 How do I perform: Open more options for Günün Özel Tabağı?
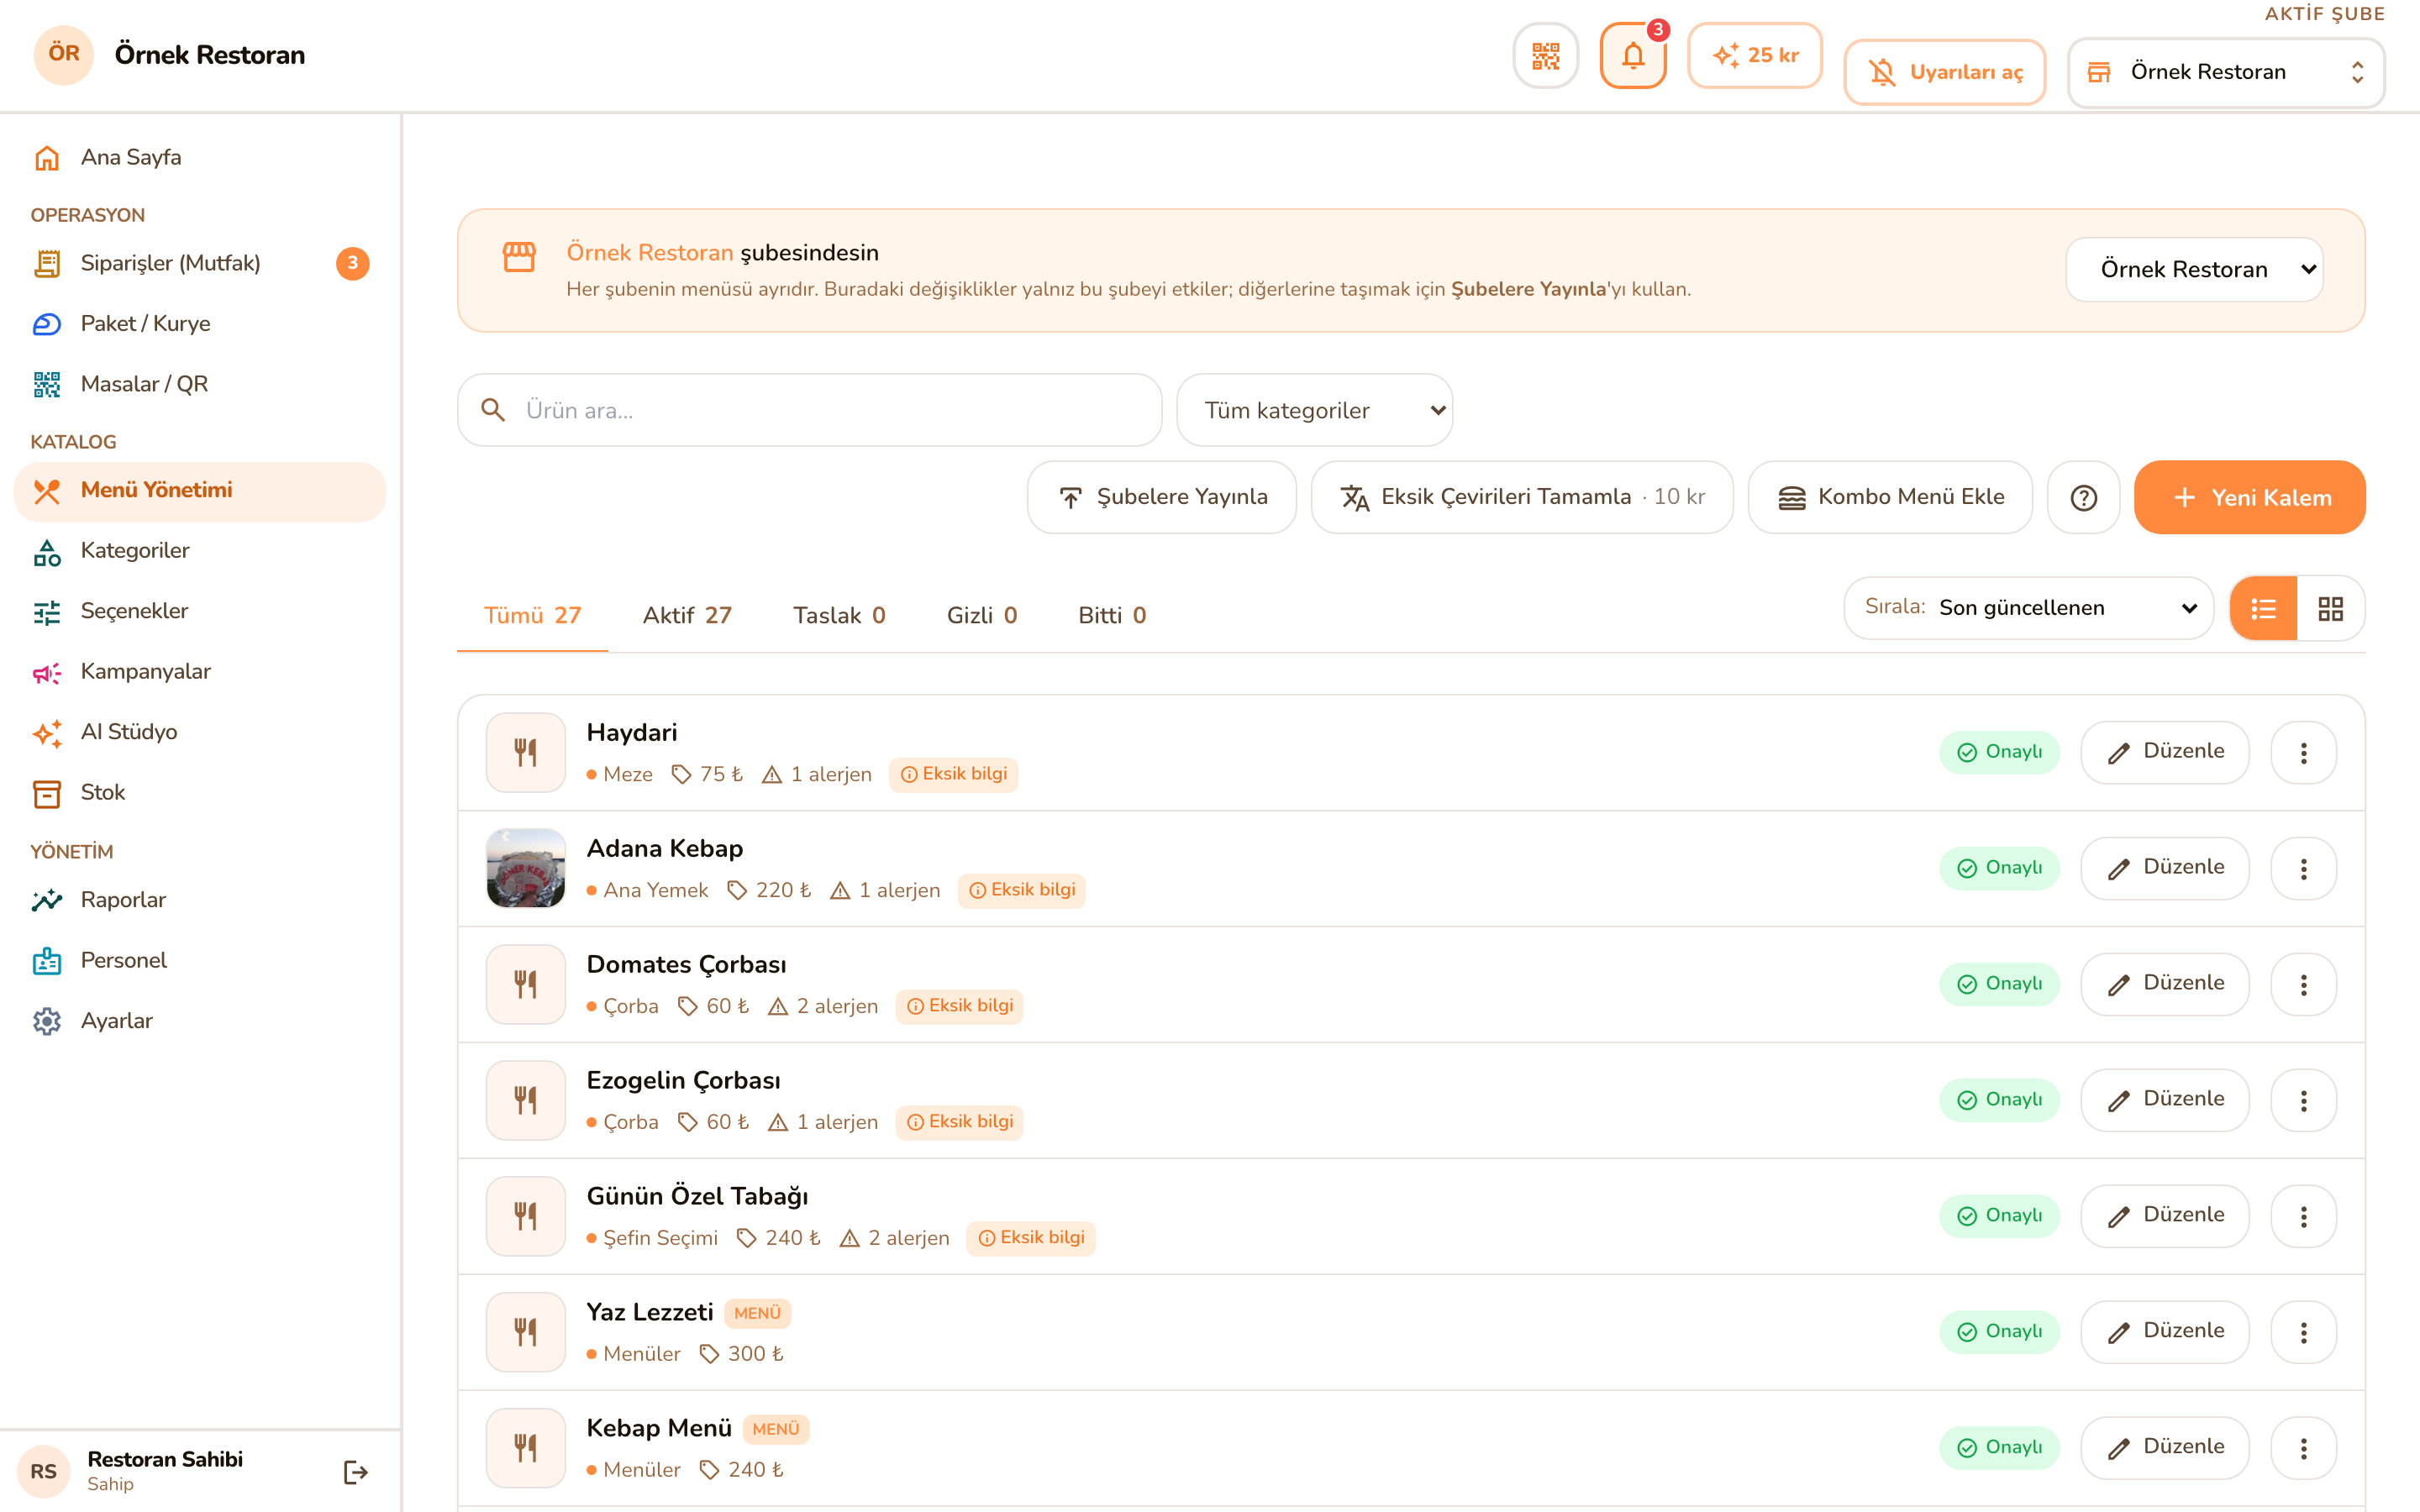[2303, 1217]
